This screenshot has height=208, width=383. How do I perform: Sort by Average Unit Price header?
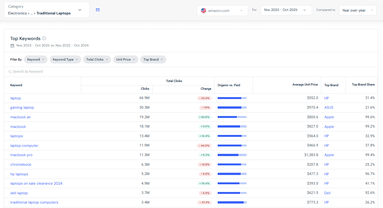[x=305, y=85]
